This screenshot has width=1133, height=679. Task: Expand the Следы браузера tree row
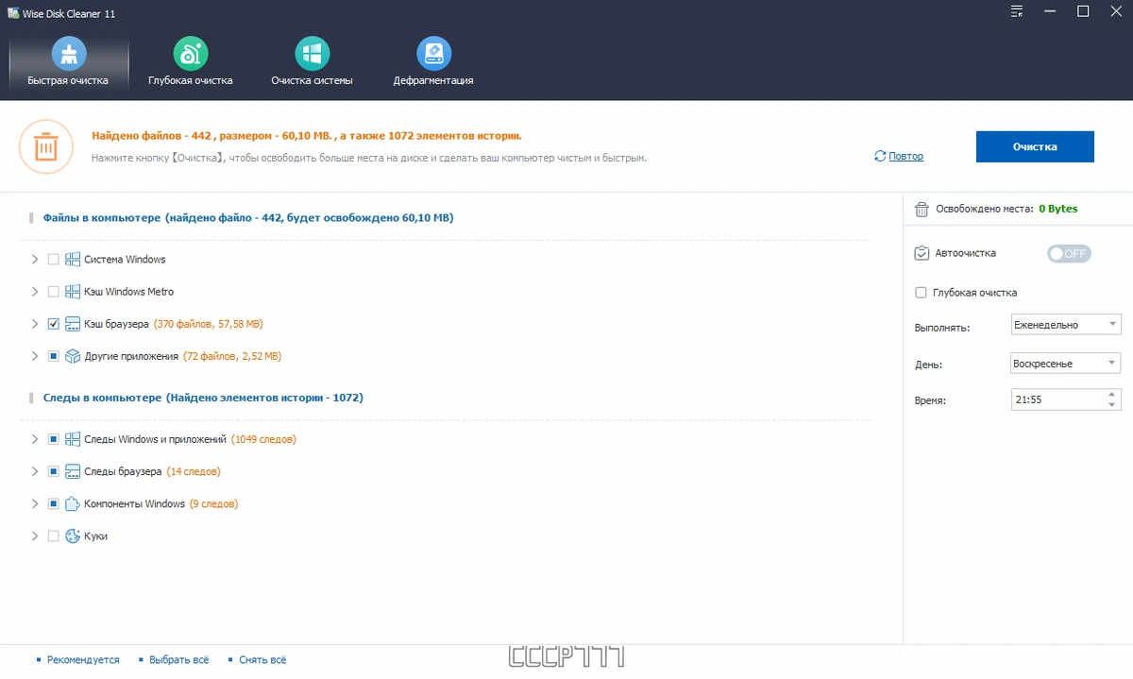click(x=35, y=471)
